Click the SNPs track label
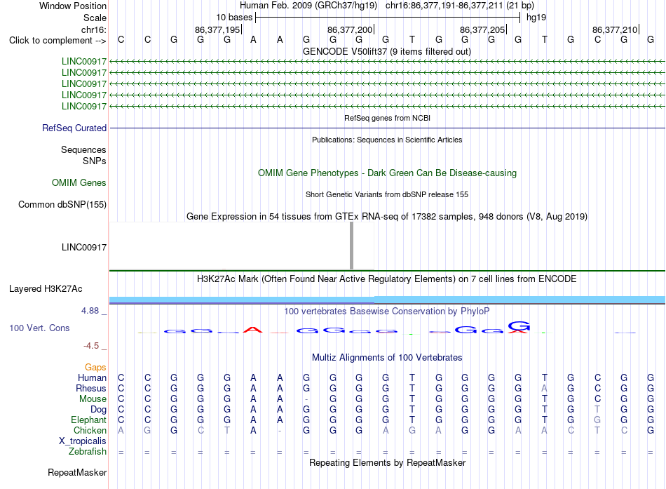Image resolution: width=666 pixels, height=489 pixels. tap(95, 161)
